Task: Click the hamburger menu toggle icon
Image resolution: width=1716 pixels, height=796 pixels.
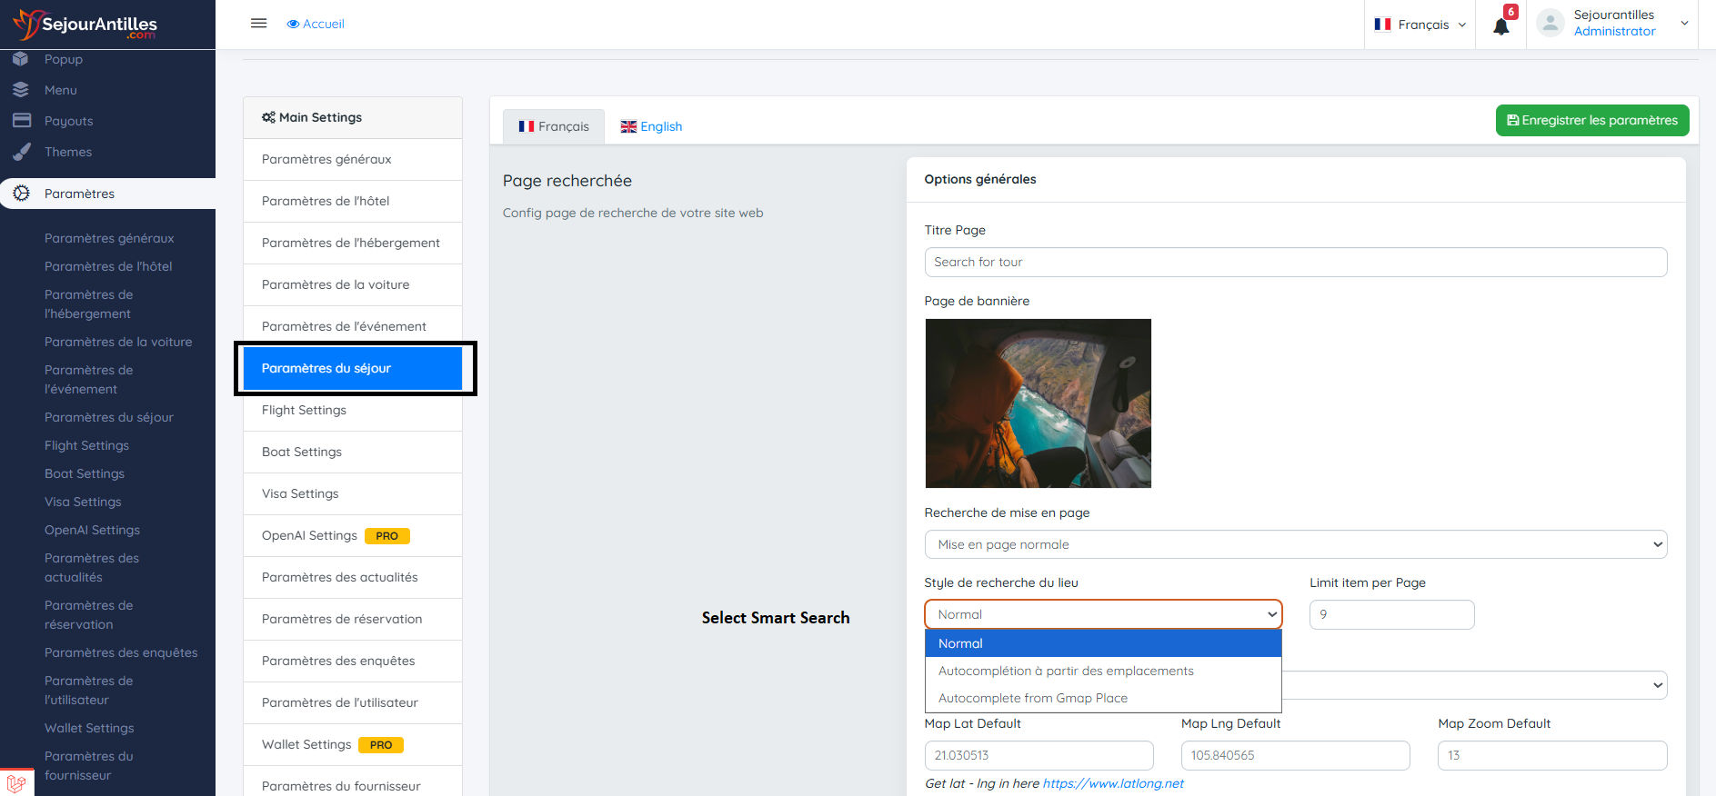Action: click(259, 24)
